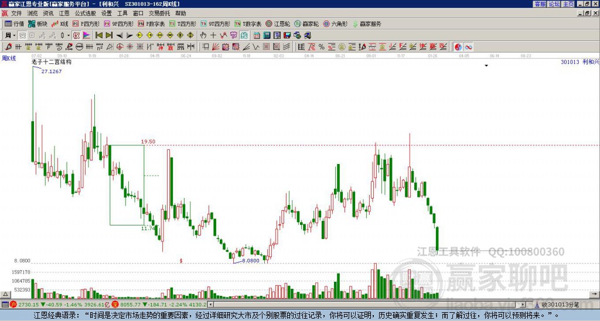600x321 pixels.
Task: Click the 301013 利和兴 stock label
Action: [579, 62]
